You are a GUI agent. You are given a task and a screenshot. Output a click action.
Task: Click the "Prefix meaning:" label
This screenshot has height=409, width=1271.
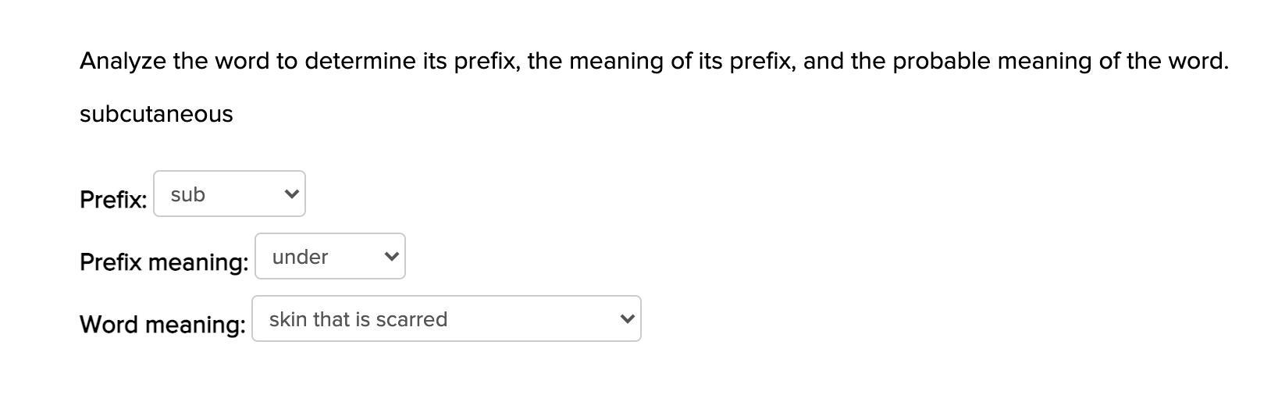pos(164,262)
